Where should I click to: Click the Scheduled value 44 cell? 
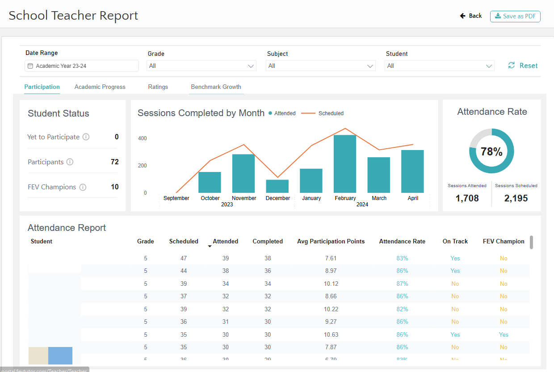pos(184,271)
